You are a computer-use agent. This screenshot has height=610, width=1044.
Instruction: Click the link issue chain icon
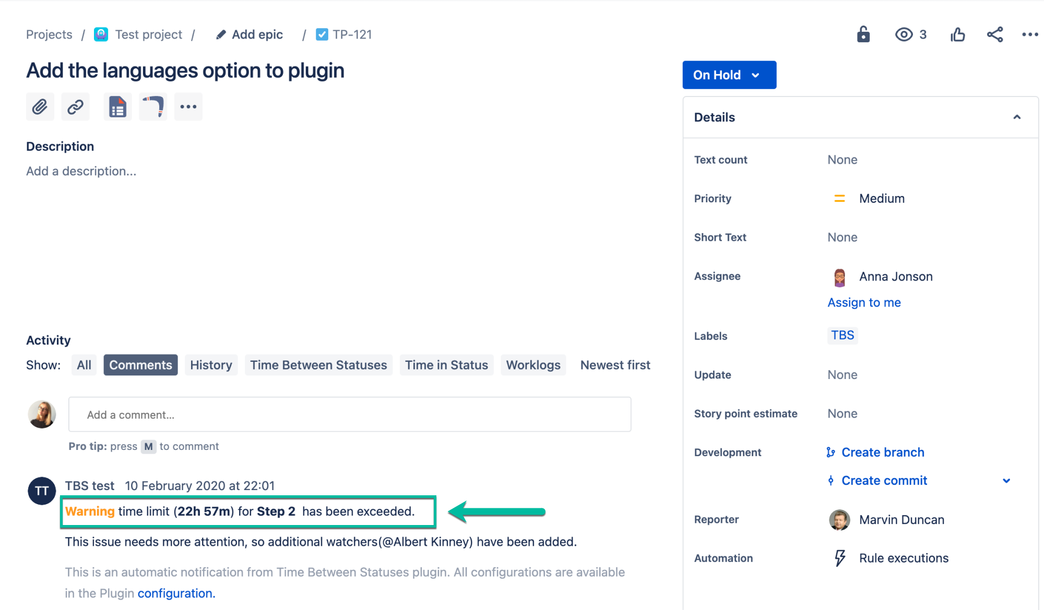(75, 107)
